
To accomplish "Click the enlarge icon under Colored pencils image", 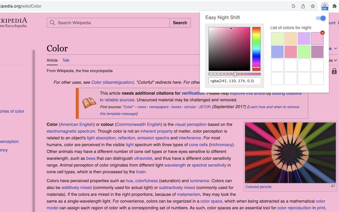I will (333, 186).
